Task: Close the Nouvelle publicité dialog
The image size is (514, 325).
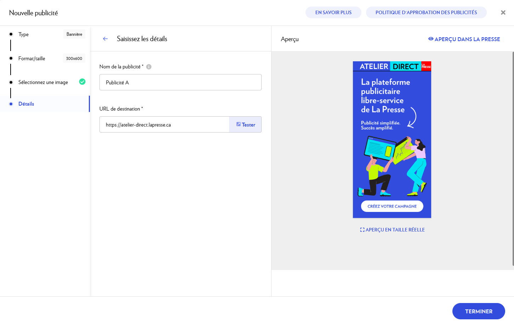Action: coord(503,12)
